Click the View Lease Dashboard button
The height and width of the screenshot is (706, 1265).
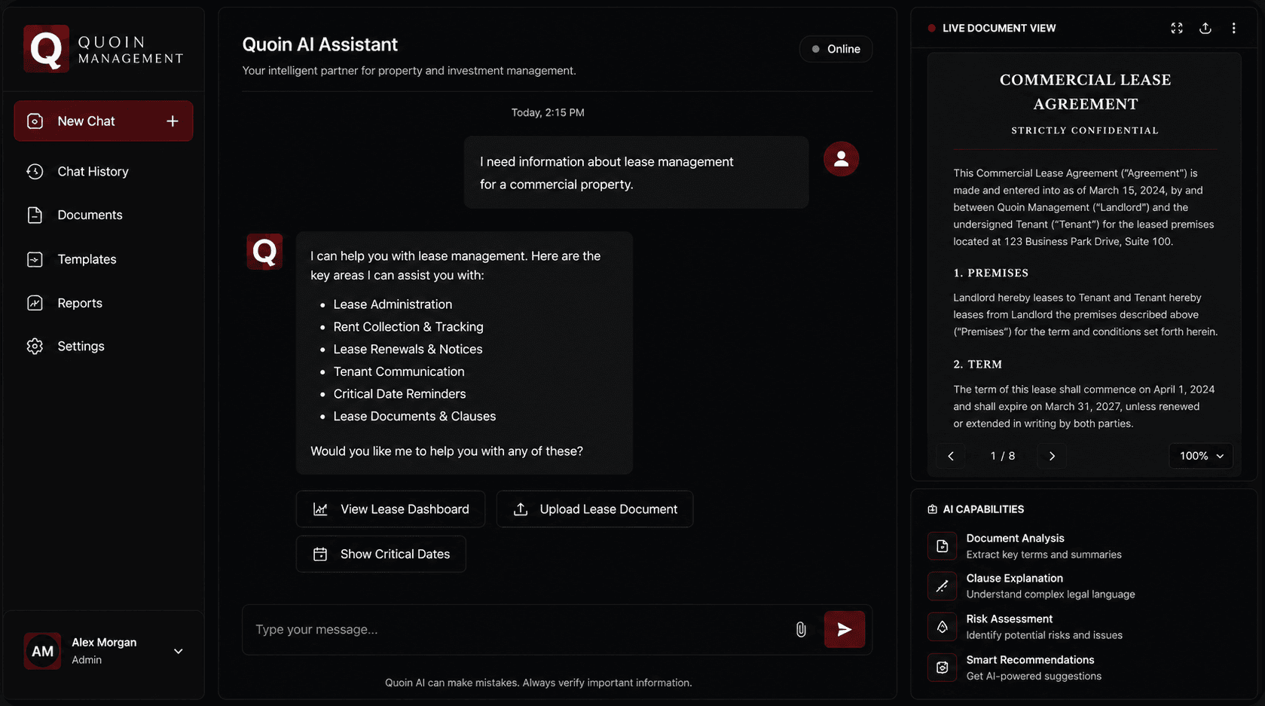point(390,509)
